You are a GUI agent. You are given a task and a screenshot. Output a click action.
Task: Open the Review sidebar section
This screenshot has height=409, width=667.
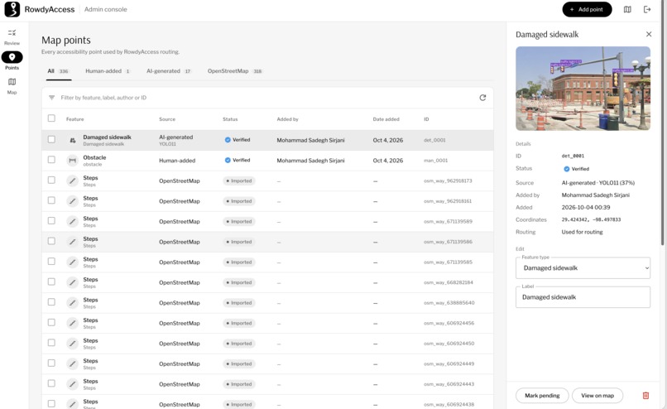[12, 37]
